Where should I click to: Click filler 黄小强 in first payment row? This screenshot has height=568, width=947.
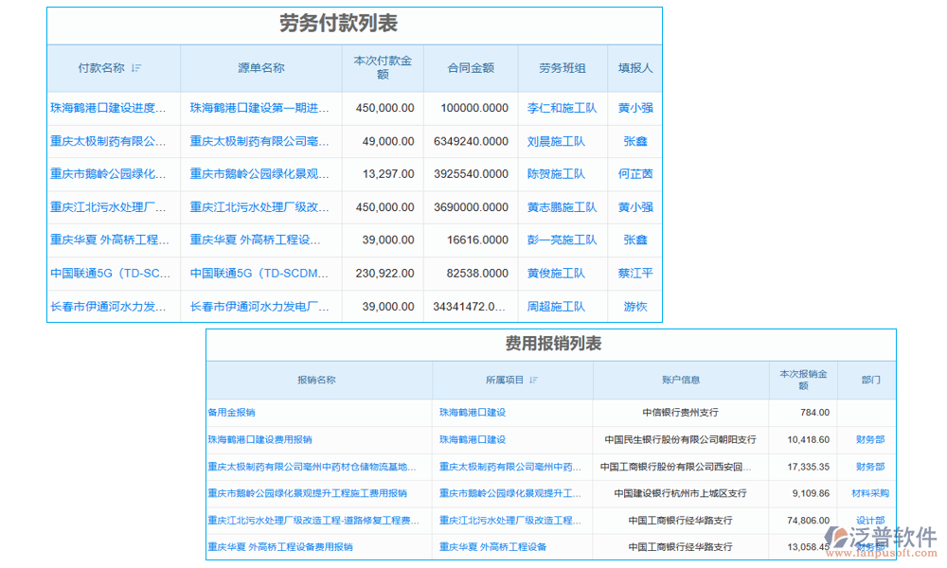coord(634,108)
